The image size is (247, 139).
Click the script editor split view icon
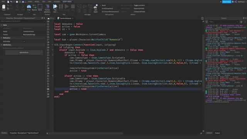pyautogui.click(x=202, y=18)
